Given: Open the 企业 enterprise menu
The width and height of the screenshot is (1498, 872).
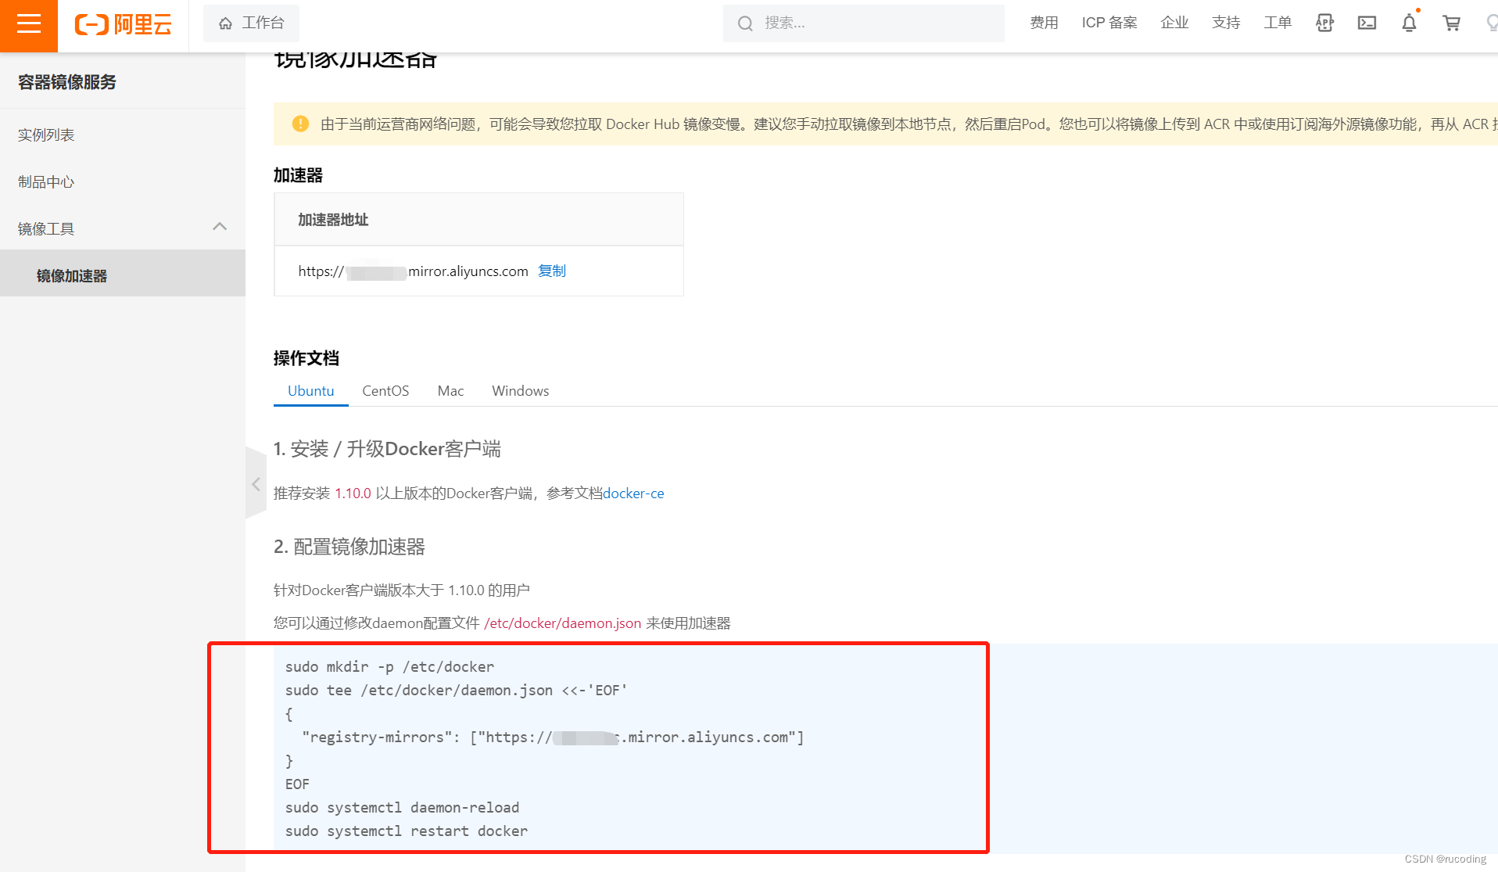Looking at the screenshot, I should (1174, 23).
